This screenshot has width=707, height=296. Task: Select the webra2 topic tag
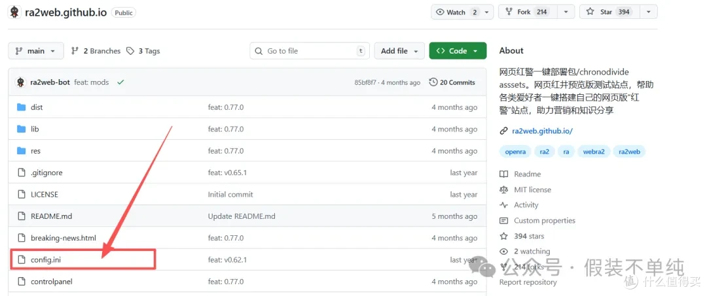click(x=593, y=152)
